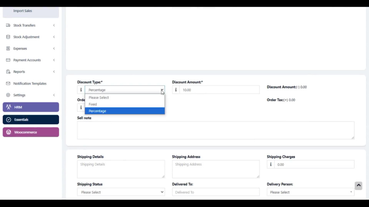Click info icon beside Discount Amount field
Image resolution: width=369 pixels, height=207 pixels.
coord(176,90)
